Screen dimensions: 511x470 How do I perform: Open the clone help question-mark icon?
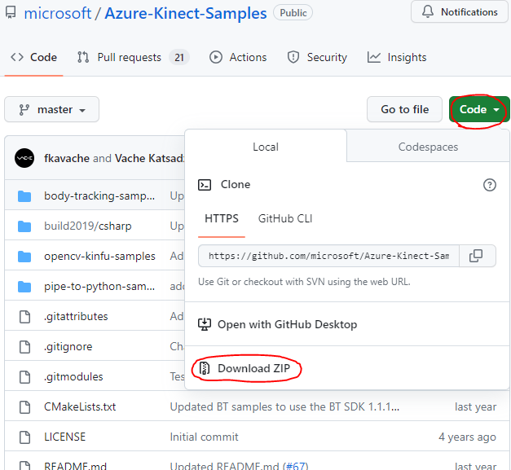[x=490, y=185]
